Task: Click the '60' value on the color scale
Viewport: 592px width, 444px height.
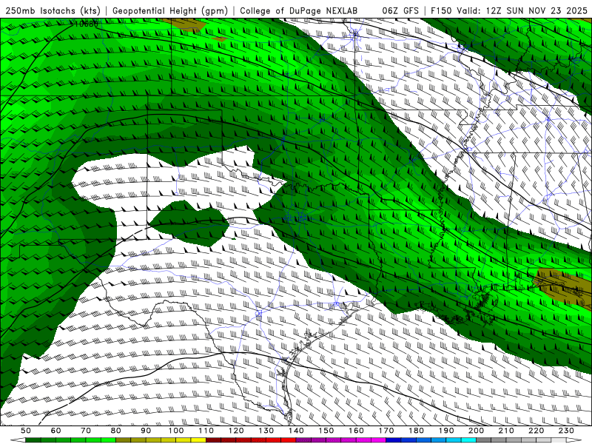Action: coord(56,431)
